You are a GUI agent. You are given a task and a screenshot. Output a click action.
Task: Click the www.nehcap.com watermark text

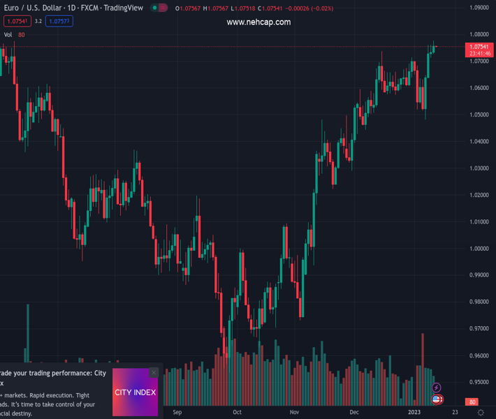258,22
